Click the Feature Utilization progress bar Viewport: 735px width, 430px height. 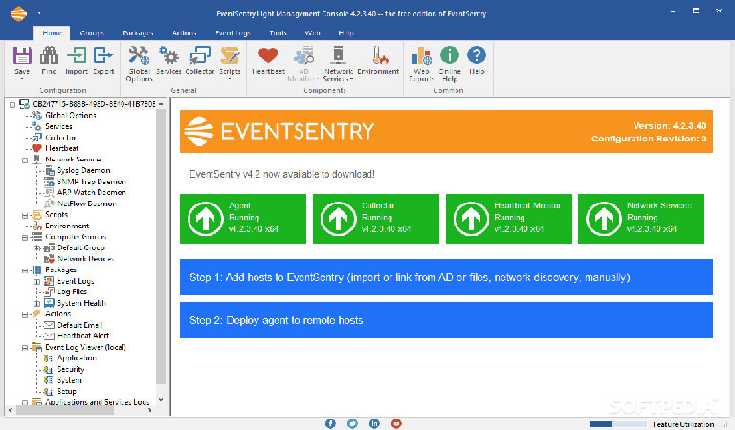pos(618,424)
